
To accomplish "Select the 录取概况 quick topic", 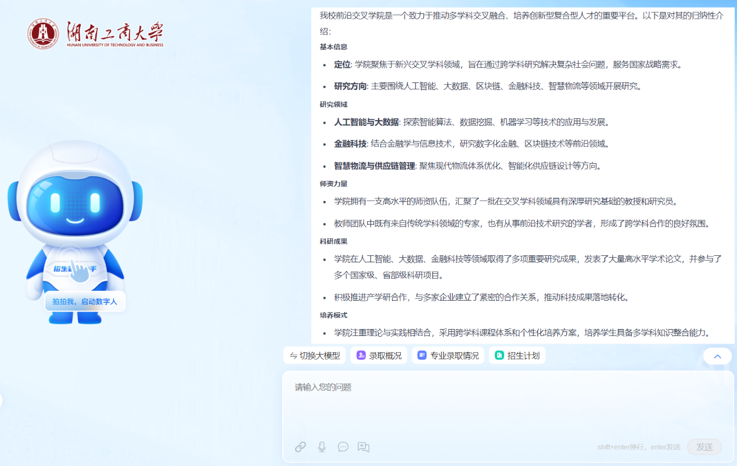I will point(385,356).
